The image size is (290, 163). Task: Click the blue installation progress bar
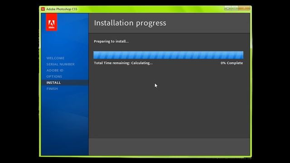(x=168, y=55)
